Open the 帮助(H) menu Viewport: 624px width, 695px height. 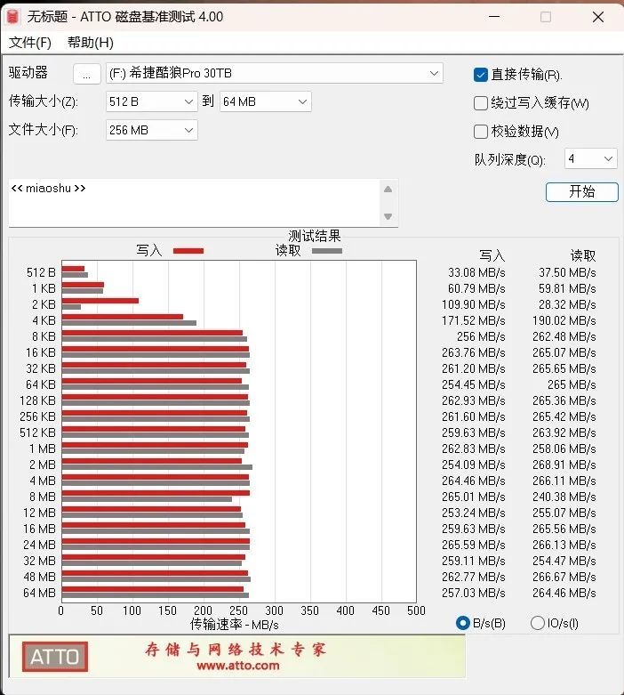[x=91, y=43]
